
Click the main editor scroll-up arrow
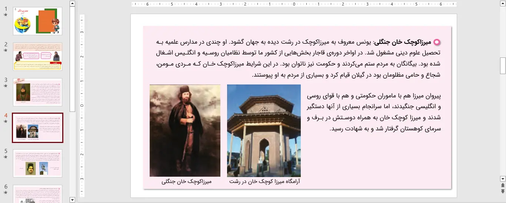503,4
